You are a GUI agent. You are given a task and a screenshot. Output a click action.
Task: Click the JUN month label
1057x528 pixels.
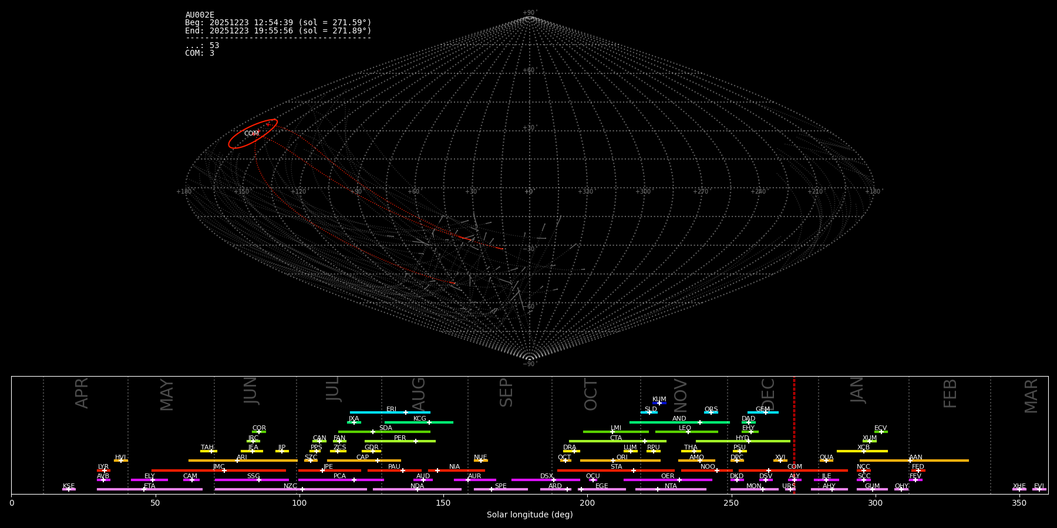click(x=251, y=390)
